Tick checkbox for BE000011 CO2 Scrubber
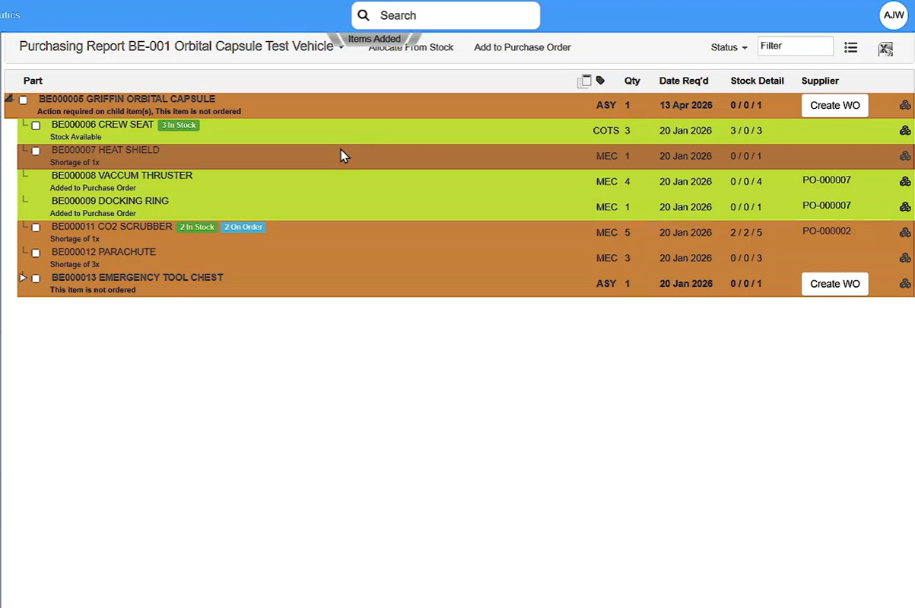915x608 pixels. [36, 228]
